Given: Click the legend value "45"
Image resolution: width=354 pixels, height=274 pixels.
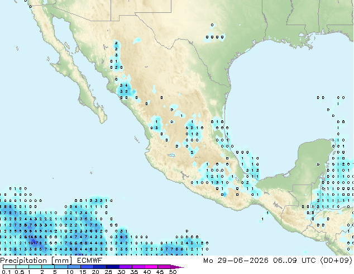Looking at the screenshot, I should coord(160,272).
